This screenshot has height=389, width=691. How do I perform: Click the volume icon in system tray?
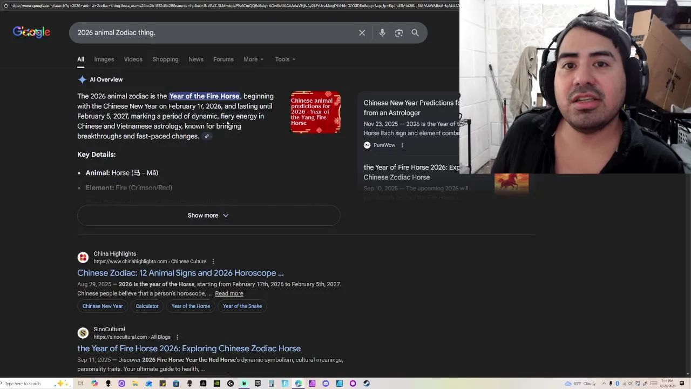click(631, 384)
